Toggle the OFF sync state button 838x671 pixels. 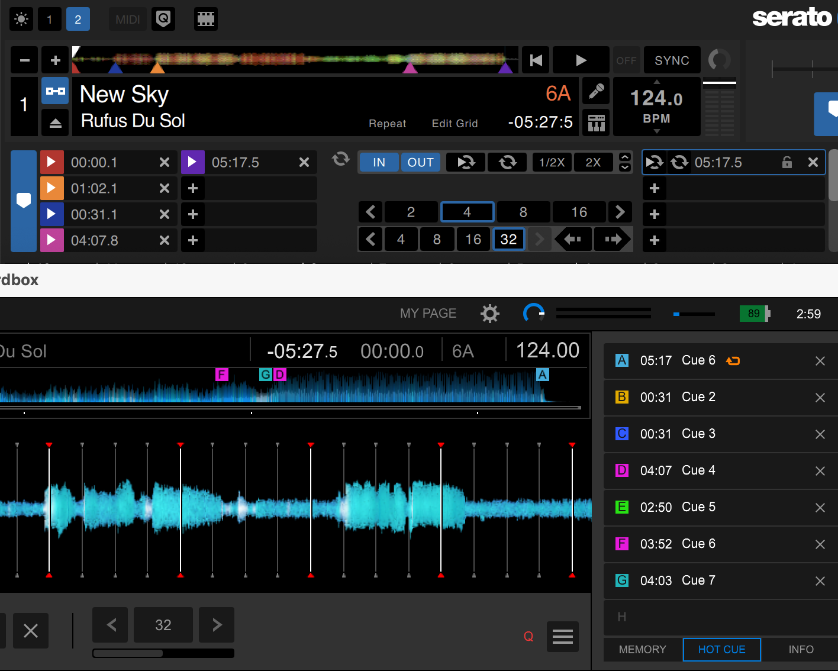pos(626,60)
